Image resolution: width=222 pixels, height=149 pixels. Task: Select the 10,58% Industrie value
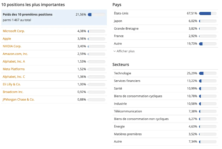tap(192, 104)
